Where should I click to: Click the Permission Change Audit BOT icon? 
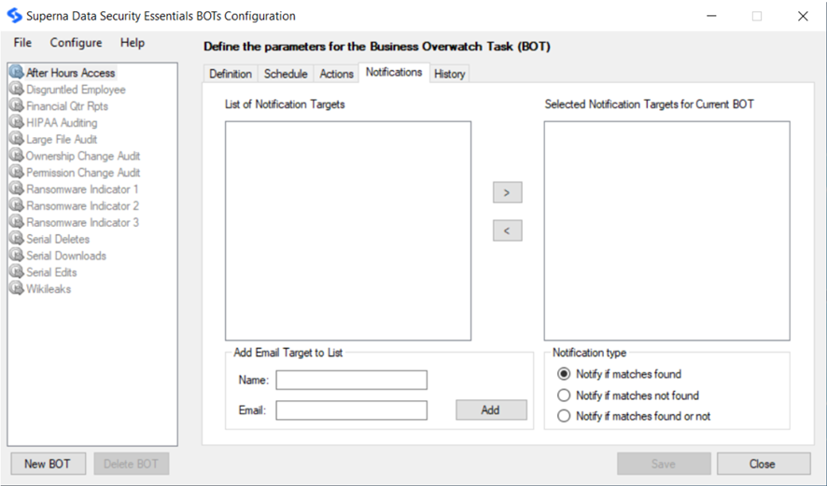click(17, 172)
